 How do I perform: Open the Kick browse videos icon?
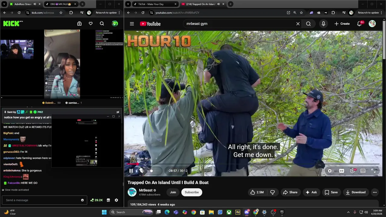click(x=79, y=24)
